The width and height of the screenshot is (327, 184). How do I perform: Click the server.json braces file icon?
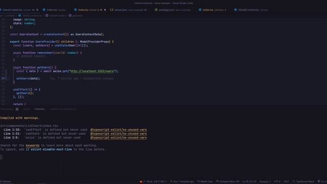click(112, 10)
